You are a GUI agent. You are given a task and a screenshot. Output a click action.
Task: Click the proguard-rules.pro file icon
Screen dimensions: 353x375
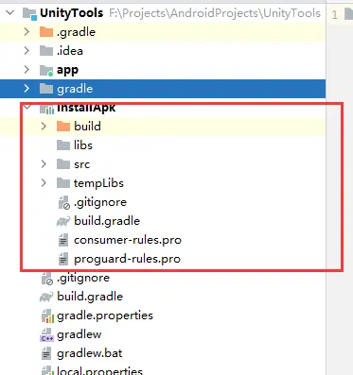tap(63, 259)
